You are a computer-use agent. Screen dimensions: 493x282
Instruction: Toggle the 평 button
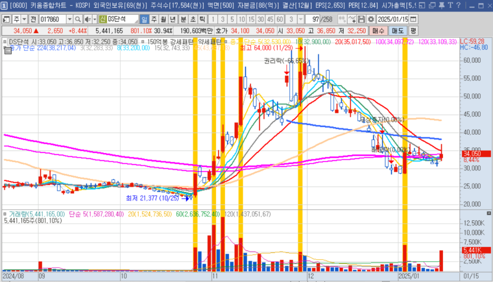click(413, 31)
